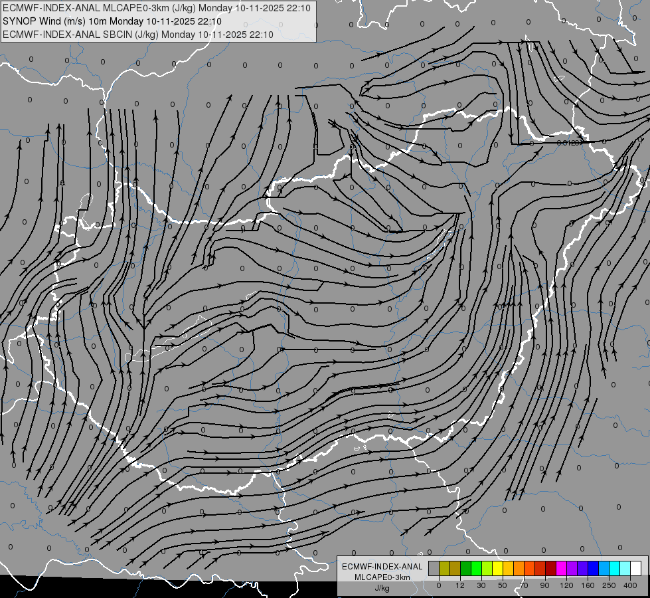Click the 30 tick label on the scale
The width and height of the screenshot is (650, 598).
pos(481,585)
